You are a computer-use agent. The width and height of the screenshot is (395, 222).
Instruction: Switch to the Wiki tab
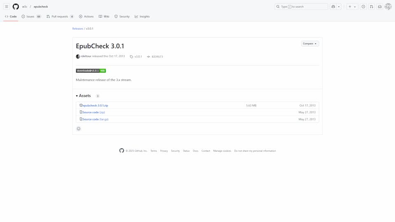click(x=104, y=16)
